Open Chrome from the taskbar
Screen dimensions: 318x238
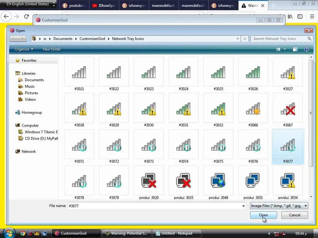click(x=23, y=233)
